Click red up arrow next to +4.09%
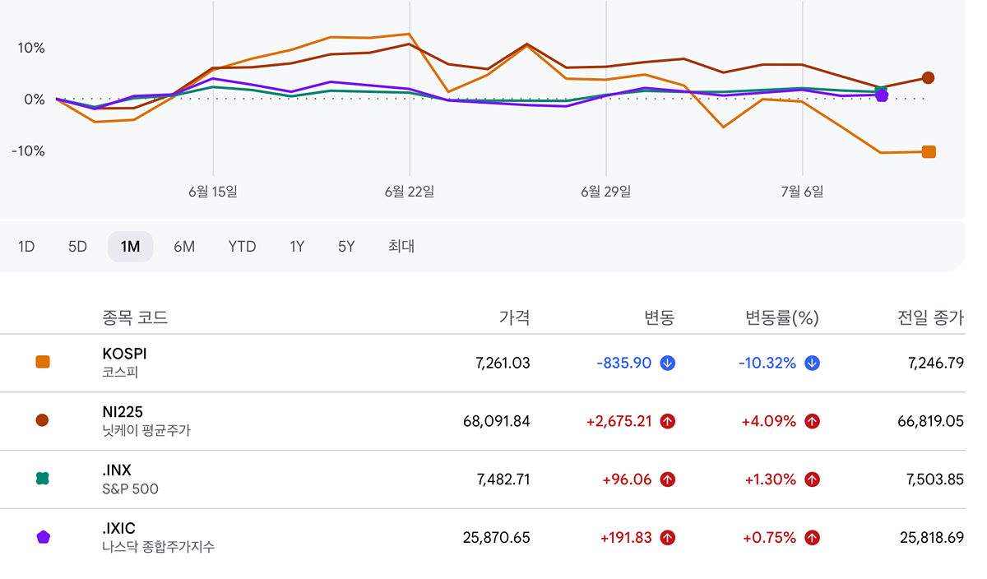The width and height of the screenshot is (987, 579). tap(812, 421)
